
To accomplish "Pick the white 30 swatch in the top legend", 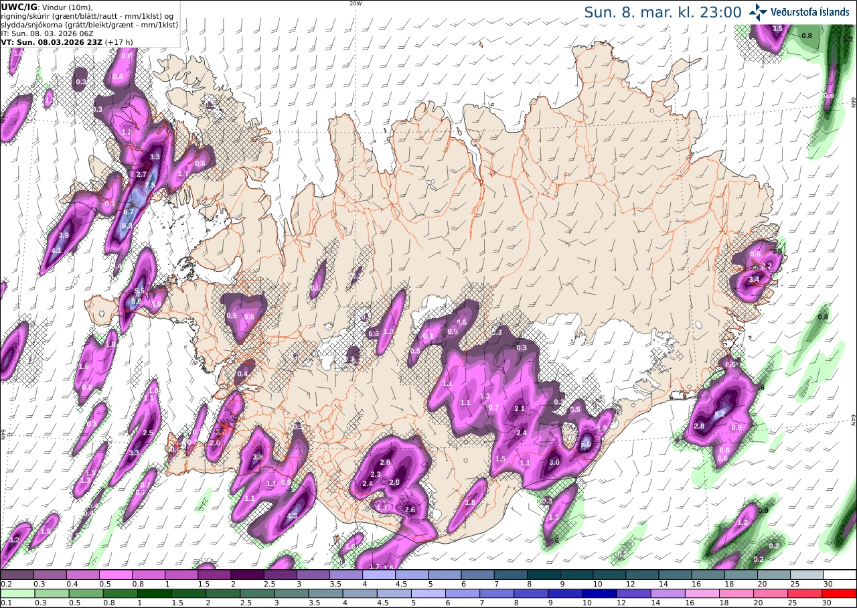I will point(840,575).
